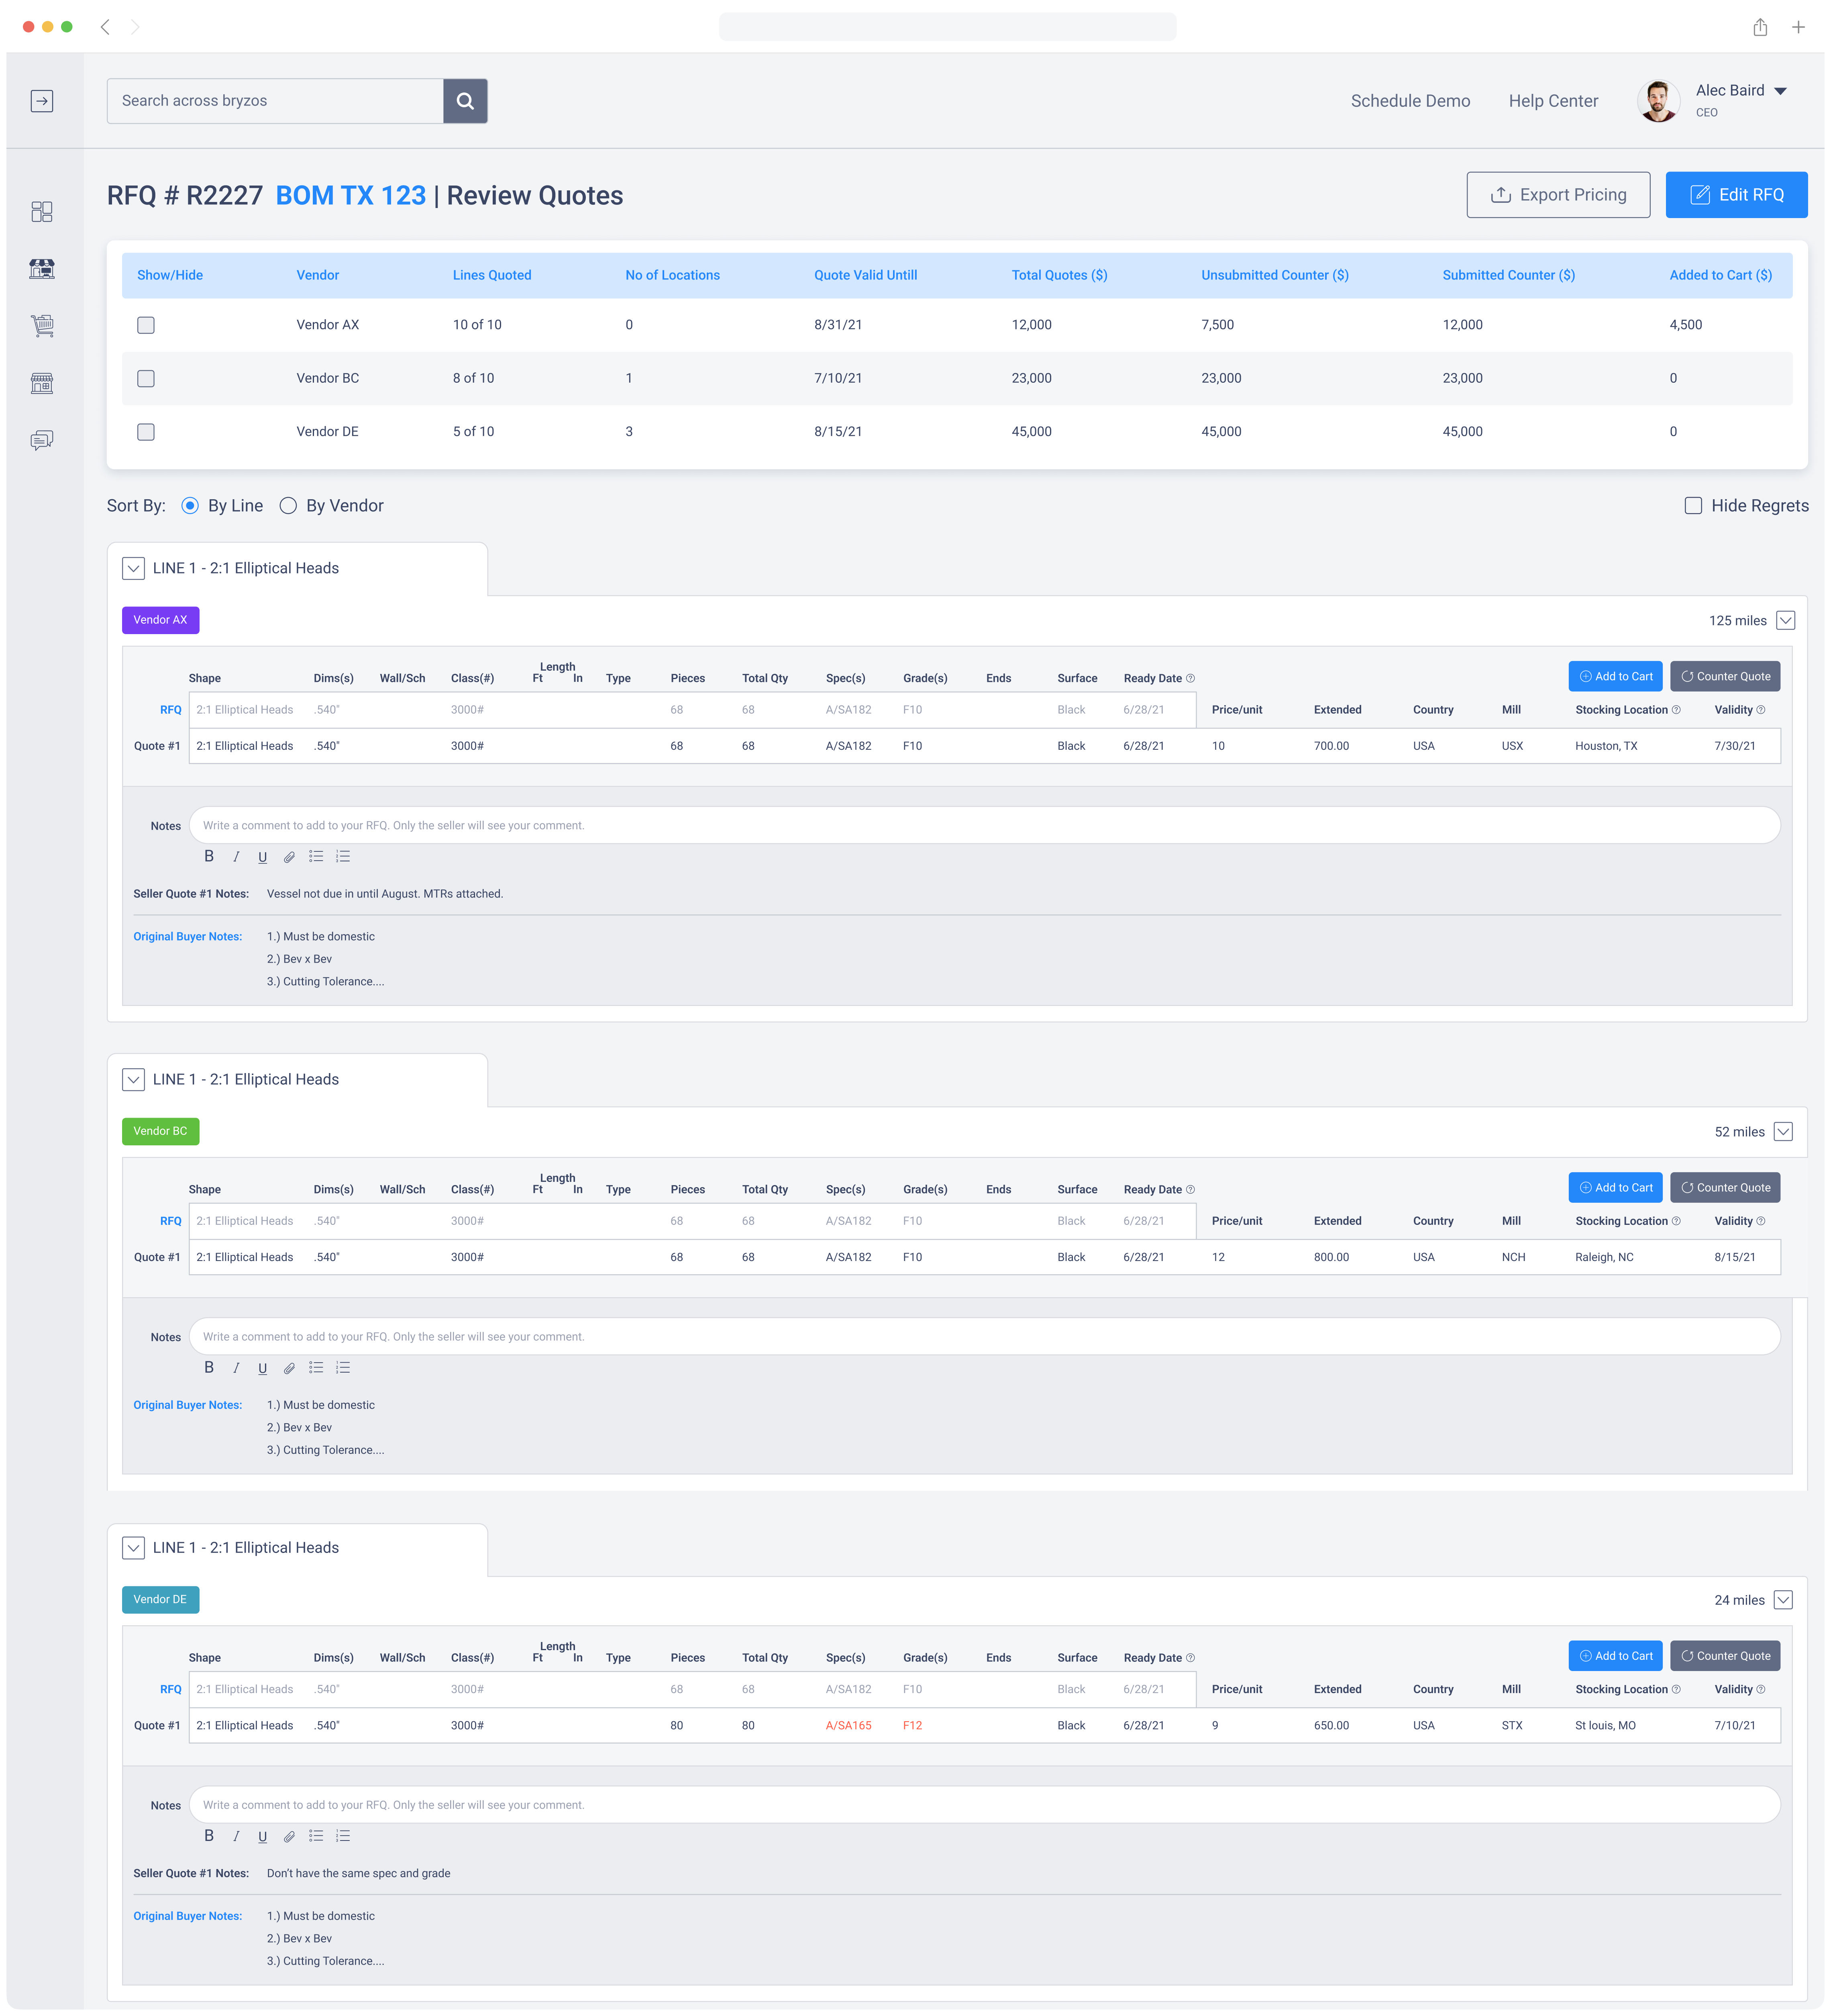Toggle italic in Vendor AX notes

pos(236,857)
